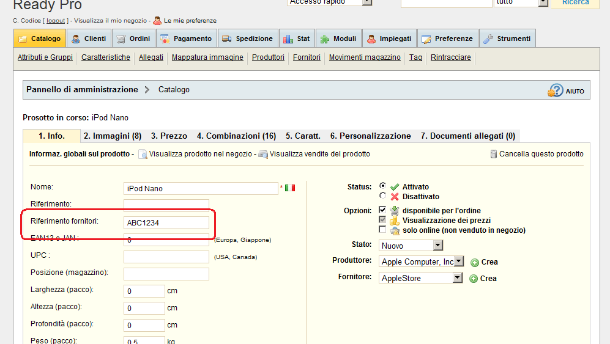
Task: Open the Spedizione tab
Action: (x=248, y=38)
